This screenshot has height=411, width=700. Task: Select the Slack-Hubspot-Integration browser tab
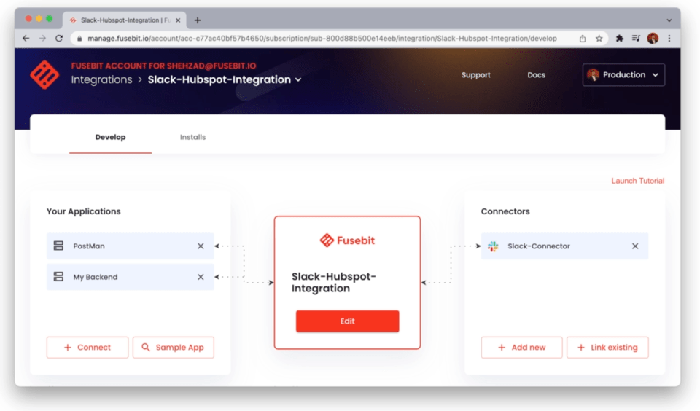point(125,20)
